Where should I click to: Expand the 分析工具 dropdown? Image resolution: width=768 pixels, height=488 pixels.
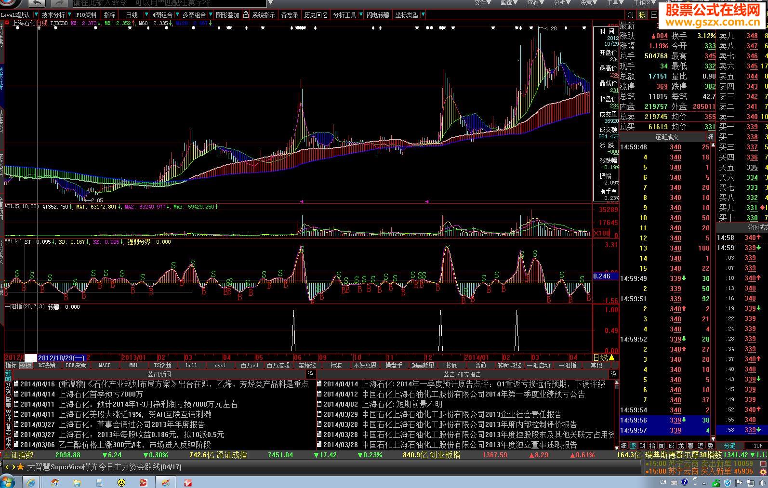coord(360,15)
